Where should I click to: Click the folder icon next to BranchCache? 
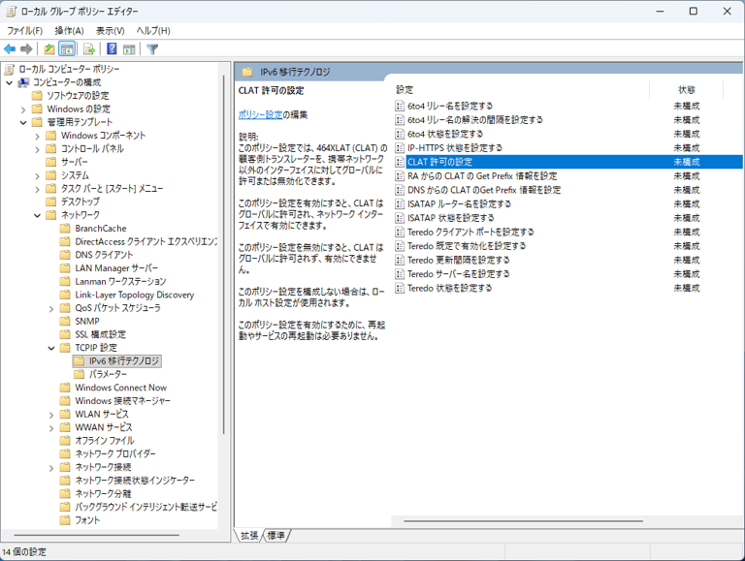[x=65, y=229]
